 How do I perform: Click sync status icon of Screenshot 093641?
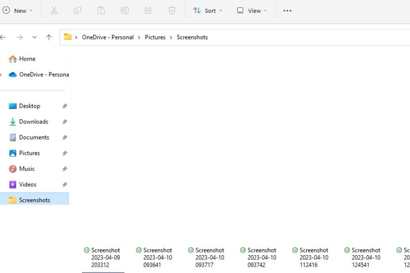(138, 250)
